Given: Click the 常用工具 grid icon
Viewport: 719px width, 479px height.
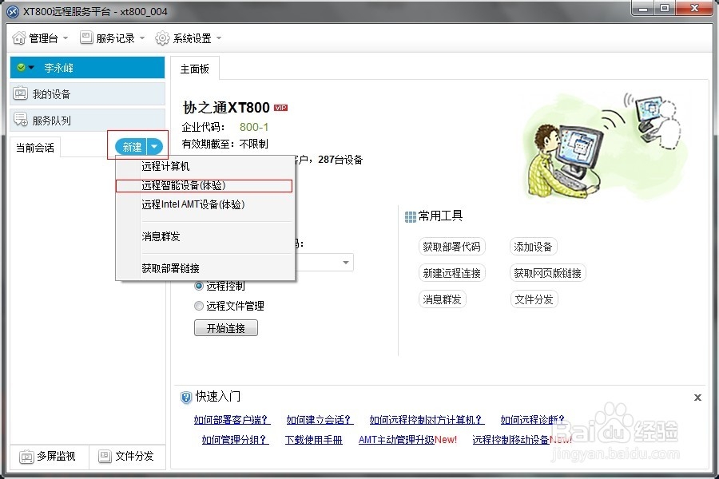Looking at the screenshot, I should 411,217.
